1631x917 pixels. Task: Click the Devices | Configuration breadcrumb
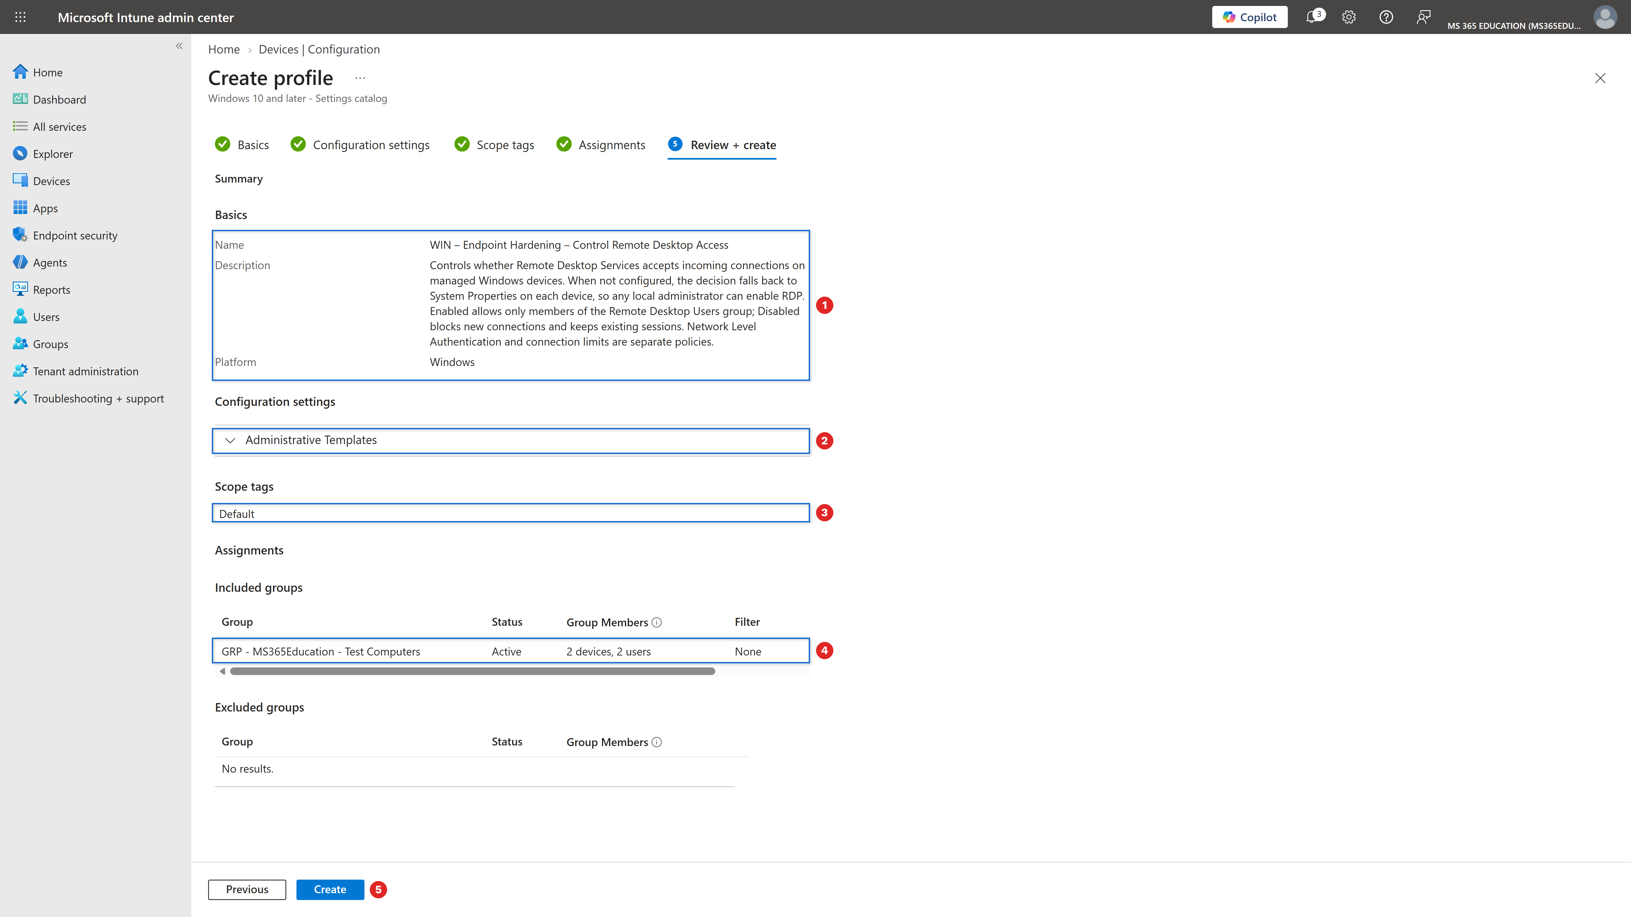[319, 49]
